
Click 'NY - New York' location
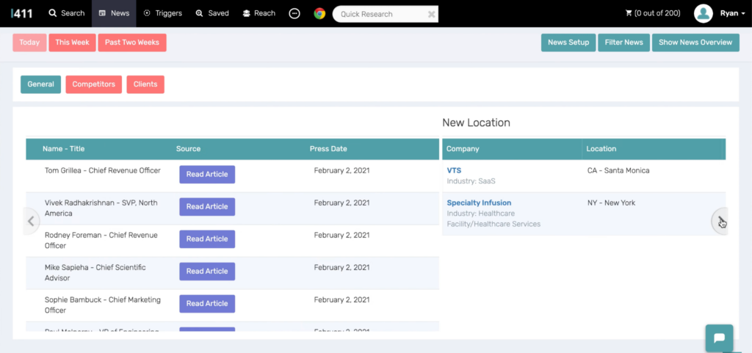tap(611, 203)
